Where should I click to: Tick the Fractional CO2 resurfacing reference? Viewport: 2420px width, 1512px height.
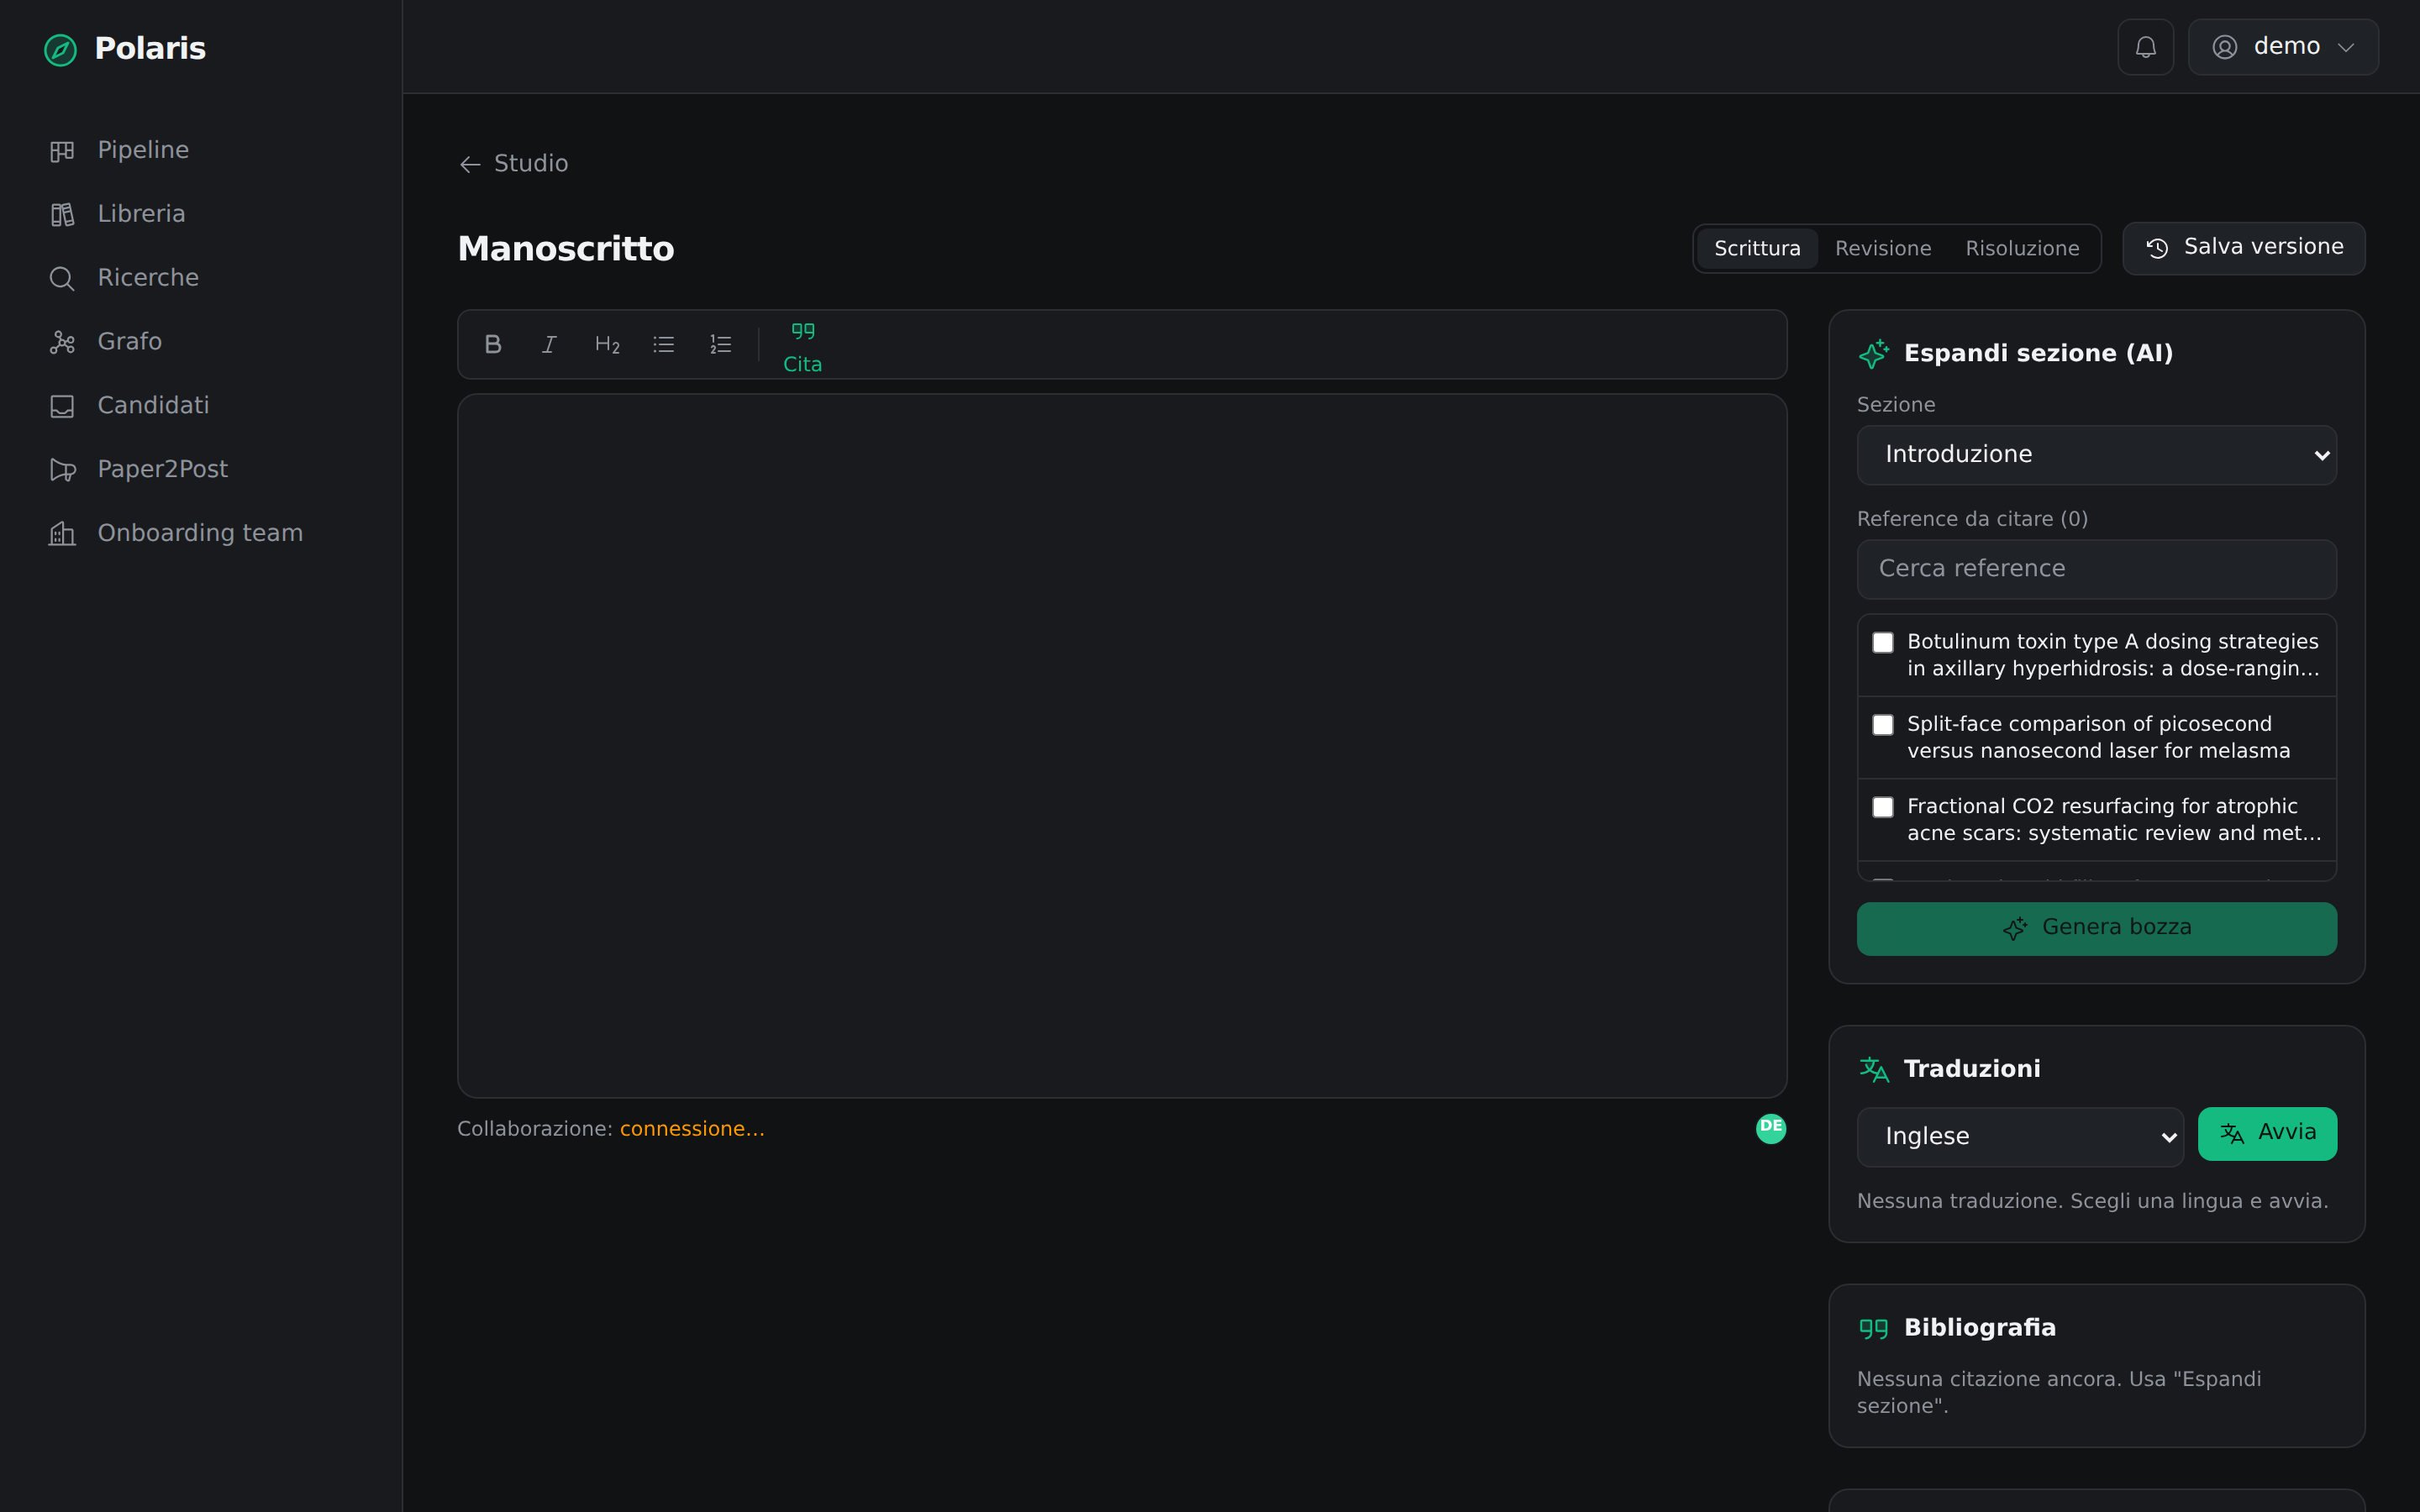click(1883, 806)
